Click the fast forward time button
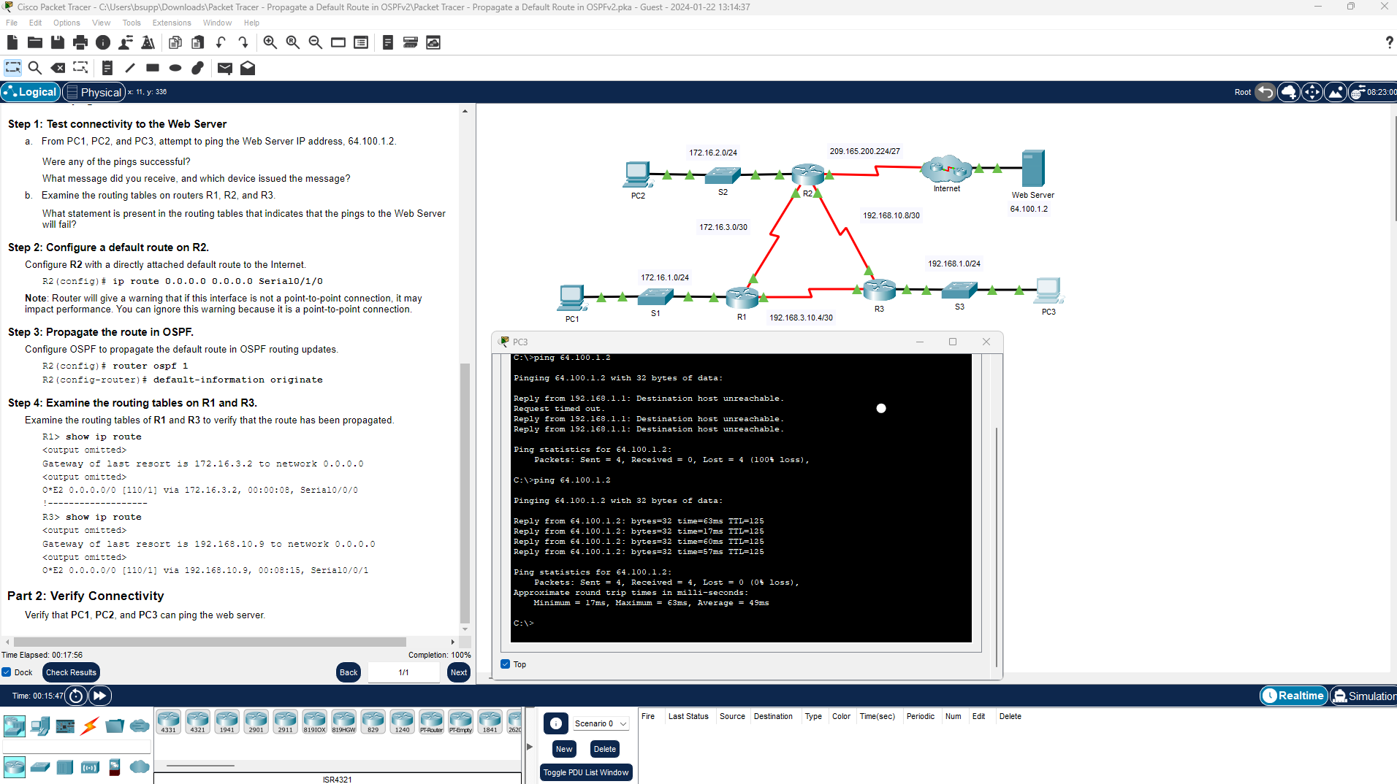Screen dimensions: 1397x784 click(99, 695)
